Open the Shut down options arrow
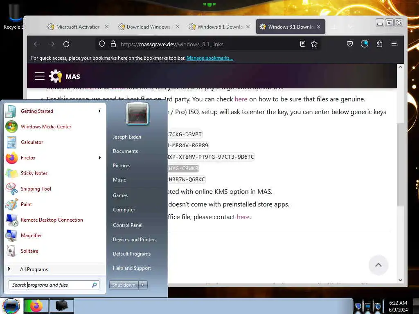Image resolution: width=419 pixels, height=314 pixels. click(143, 285)
